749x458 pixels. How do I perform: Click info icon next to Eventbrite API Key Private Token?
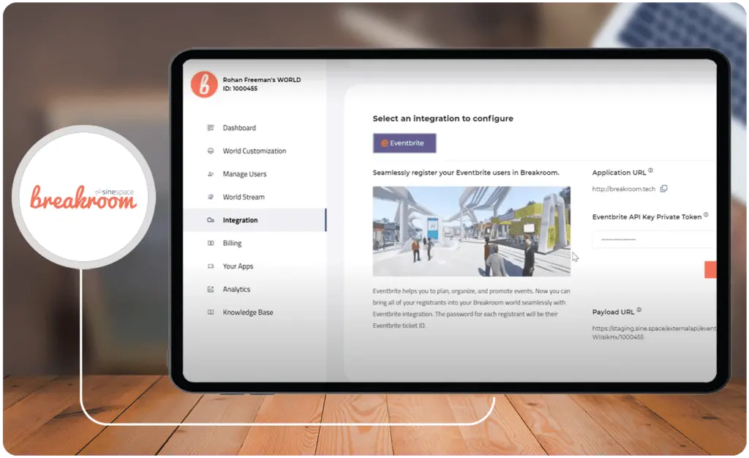(706, 215)
